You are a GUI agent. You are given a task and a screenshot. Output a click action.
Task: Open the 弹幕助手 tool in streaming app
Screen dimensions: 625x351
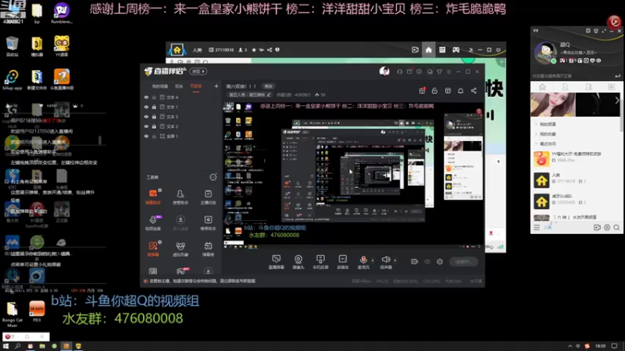(152, 197)
